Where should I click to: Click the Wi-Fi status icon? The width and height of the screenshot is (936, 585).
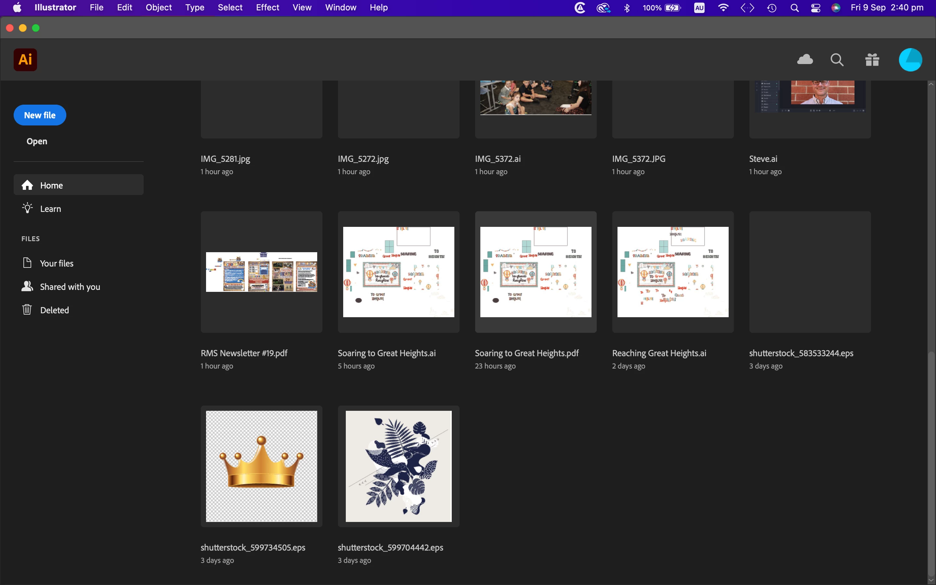point(723,7)
